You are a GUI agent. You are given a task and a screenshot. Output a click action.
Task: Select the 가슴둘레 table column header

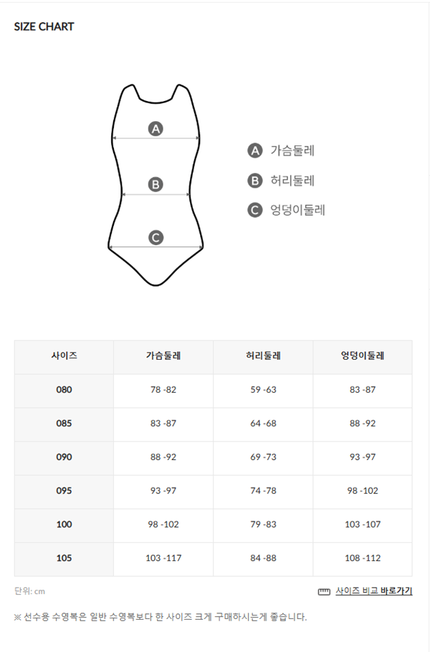click(163, 357)
